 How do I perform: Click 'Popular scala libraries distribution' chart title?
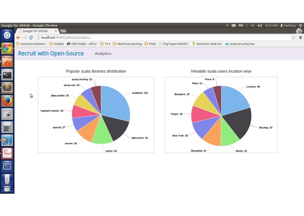(96, 71)
